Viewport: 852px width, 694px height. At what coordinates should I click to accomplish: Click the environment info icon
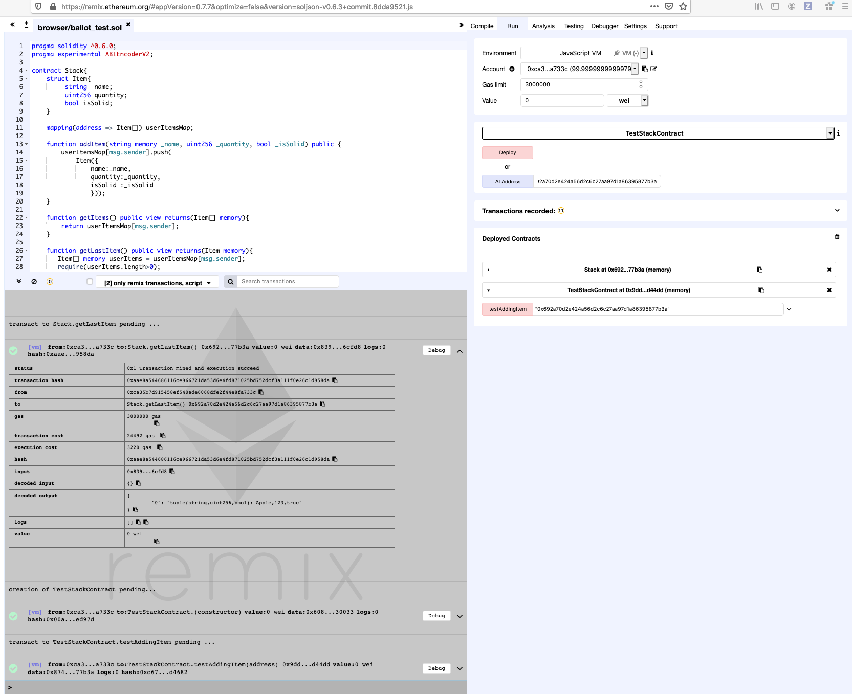652,53
